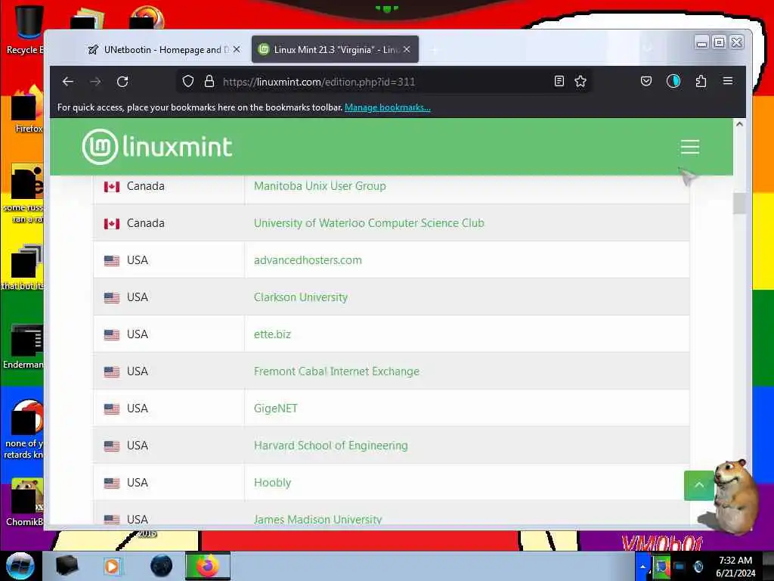Viewport: 774px width, 581px height.
Task: Open the tracking protection shield icon
Action: pos(188,81)
